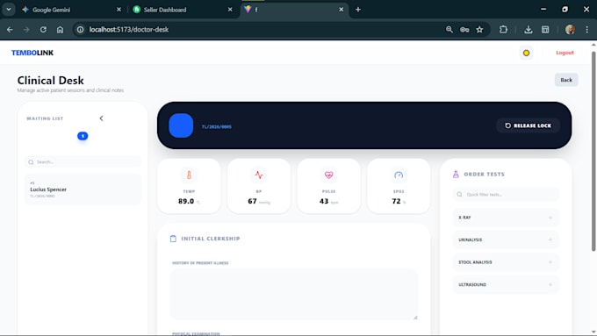Viewport: 597px width, 336px height.
Task: Reload the page
Action: pos(43,30)
